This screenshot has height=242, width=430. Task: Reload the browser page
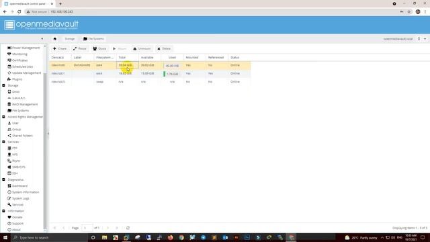(x=19, y=12)
